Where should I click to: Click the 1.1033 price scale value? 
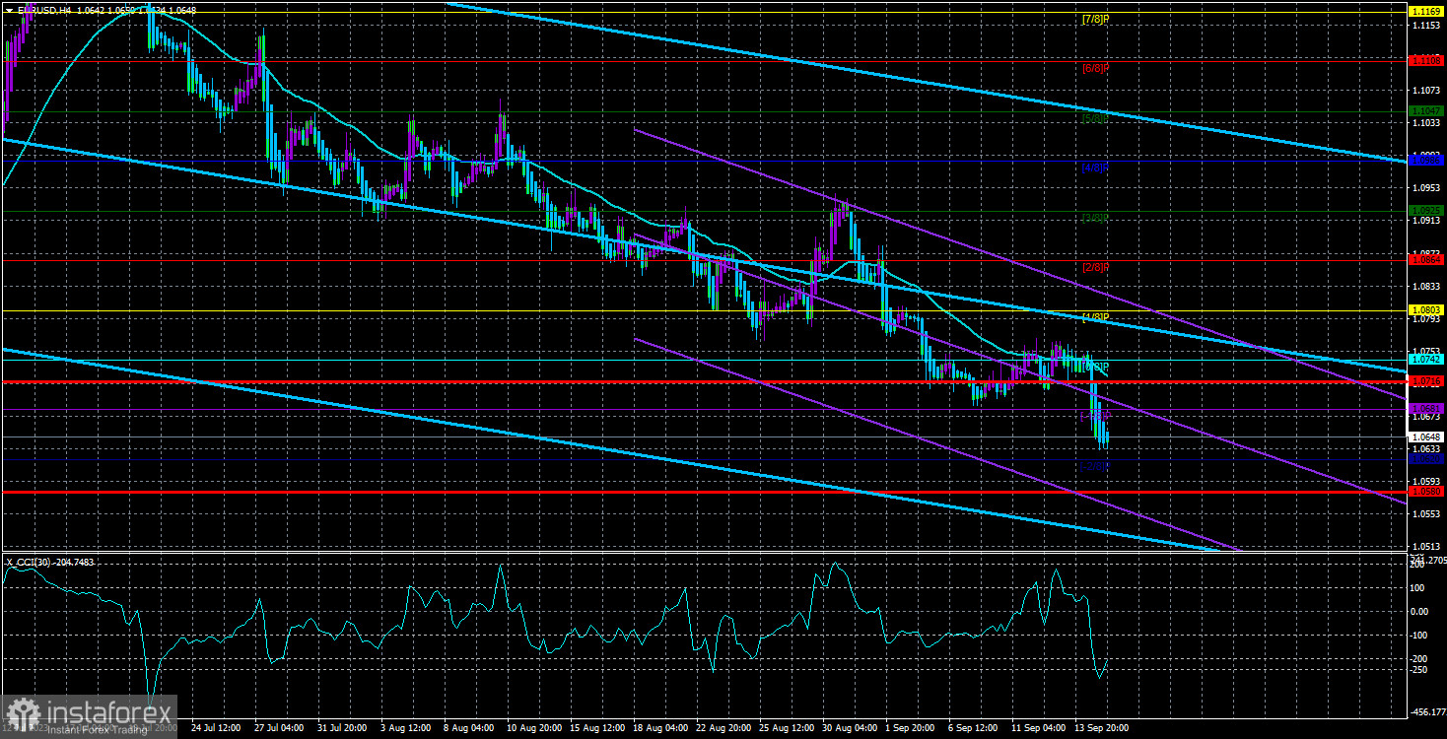pyautogui.click(x=1425, y=123)
